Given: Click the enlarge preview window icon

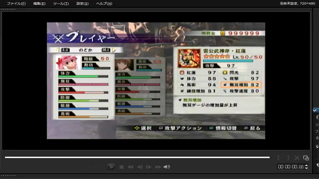Looking at the screenshot, I should coord(306,158).
